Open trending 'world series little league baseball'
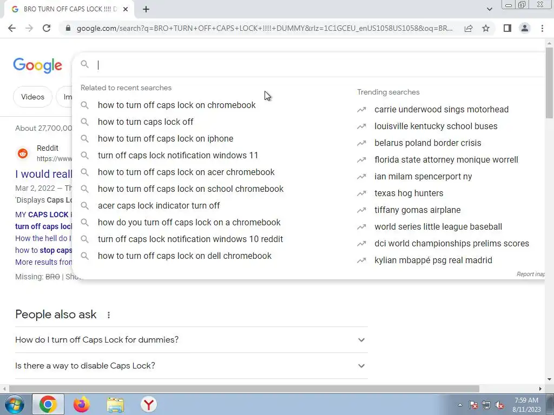 coord(438,227)
